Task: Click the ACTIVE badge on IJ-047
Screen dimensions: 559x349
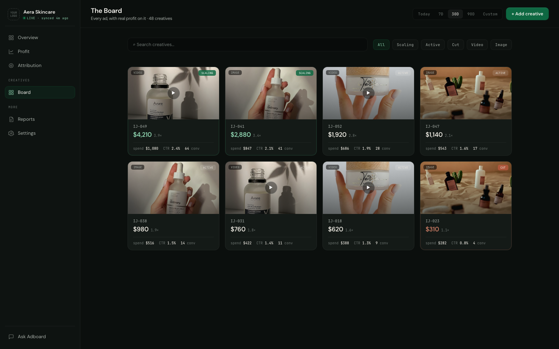Action: 500,73
